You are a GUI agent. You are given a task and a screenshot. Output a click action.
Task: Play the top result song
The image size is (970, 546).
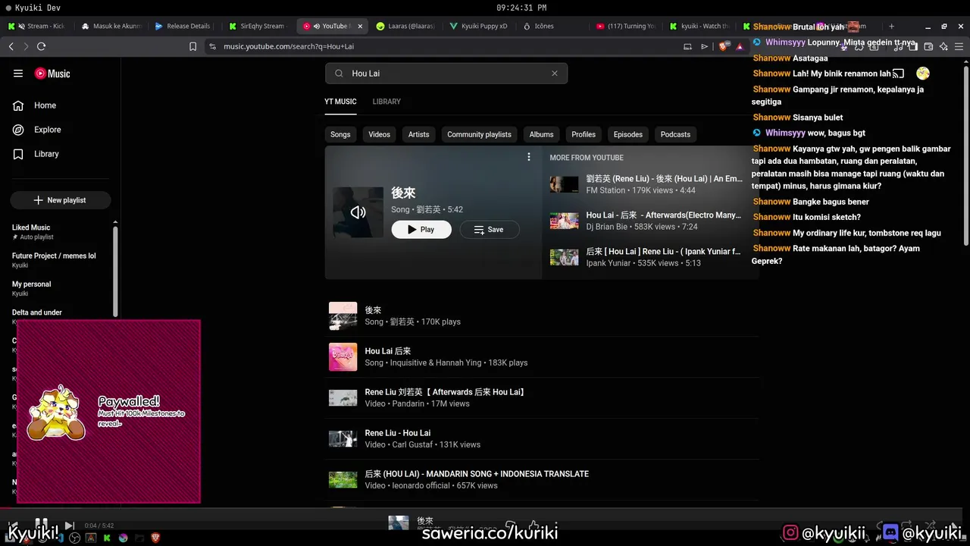point(421,229)
